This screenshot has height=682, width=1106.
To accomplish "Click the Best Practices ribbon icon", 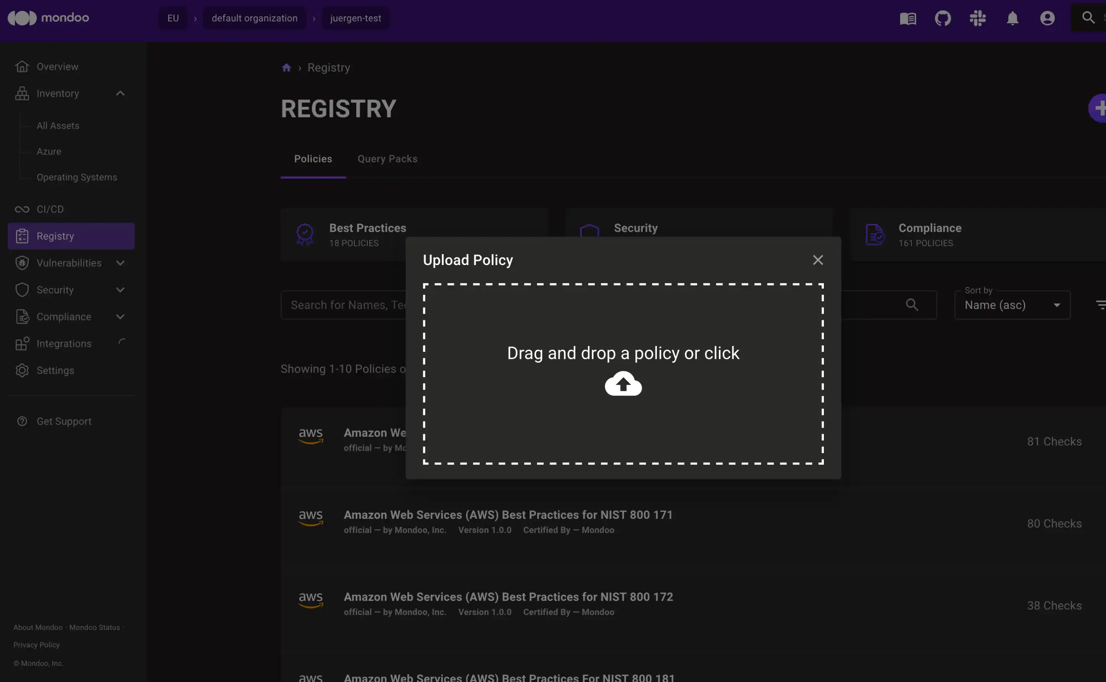I will [x=305, y=234].
